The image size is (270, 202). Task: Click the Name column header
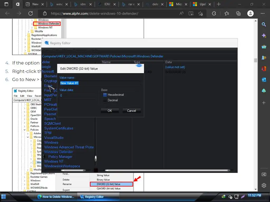click(x=116, y=62)
